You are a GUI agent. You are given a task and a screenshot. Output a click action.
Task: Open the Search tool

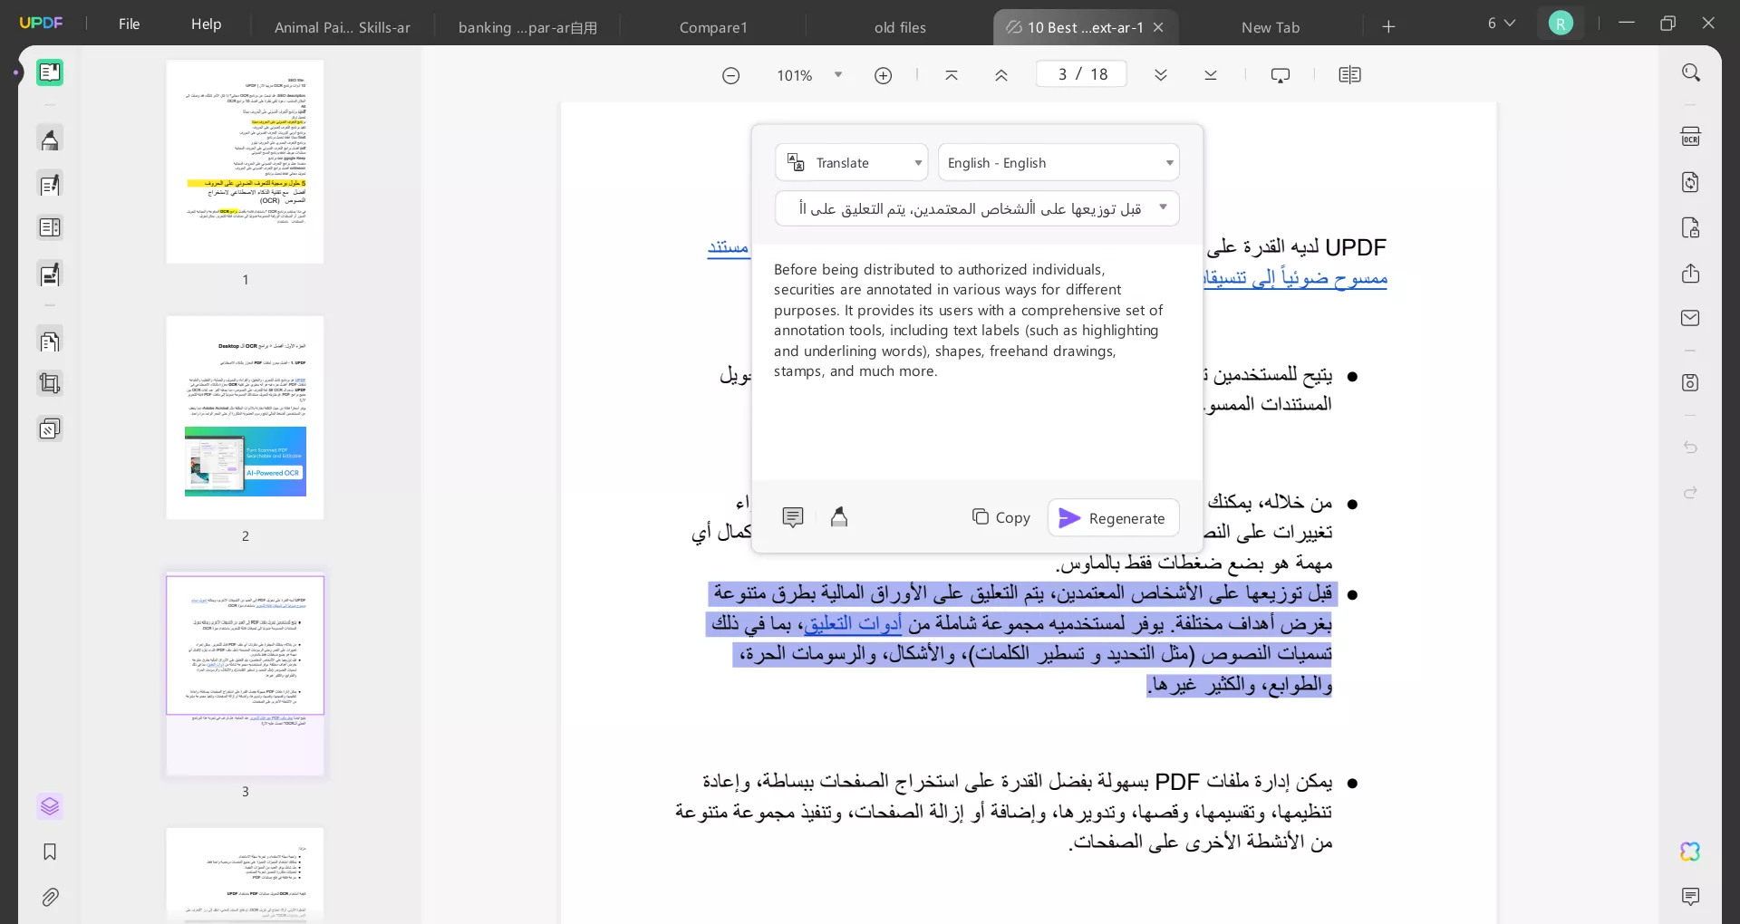[1691, 72]
